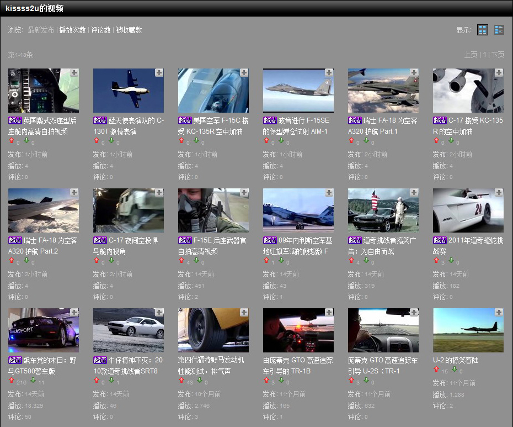Switch to grid view display

pos(483,30)
